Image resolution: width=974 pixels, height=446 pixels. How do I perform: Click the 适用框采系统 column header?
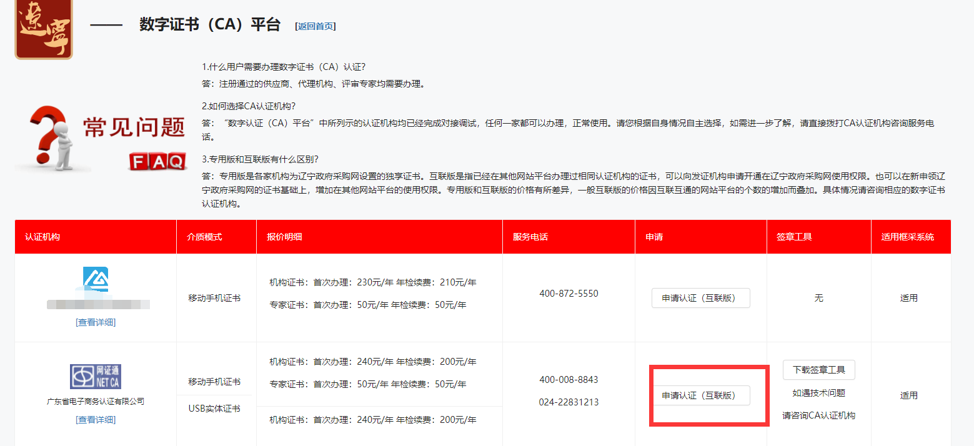[x=908, y=237]
